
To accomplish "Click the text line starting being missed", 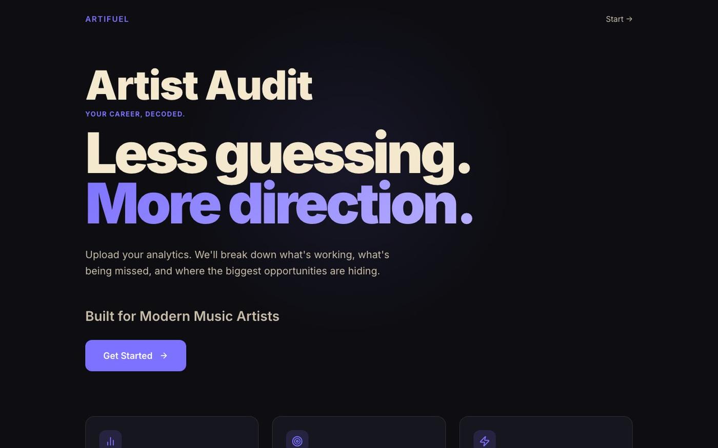I will click(x=232, y=271).
